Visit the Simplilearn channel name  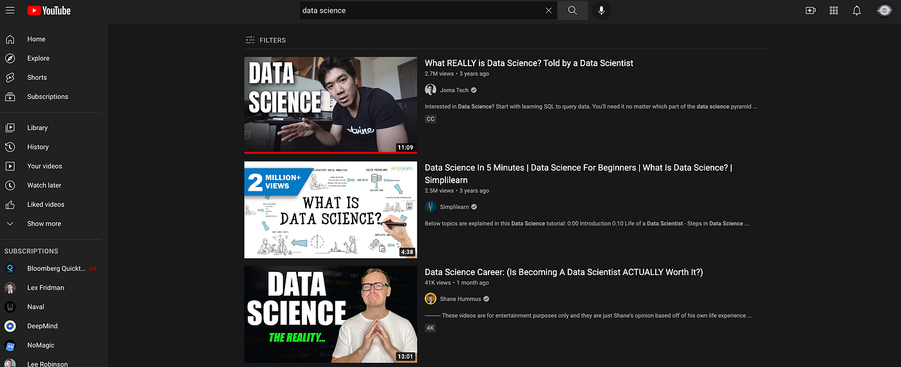click(x=454, y=207)
